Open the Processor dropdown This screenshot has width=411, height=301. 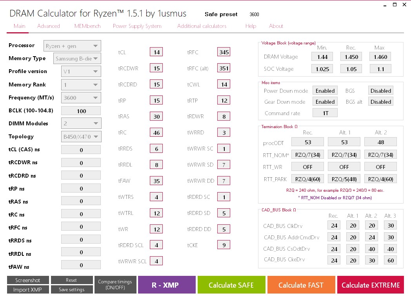72,46
